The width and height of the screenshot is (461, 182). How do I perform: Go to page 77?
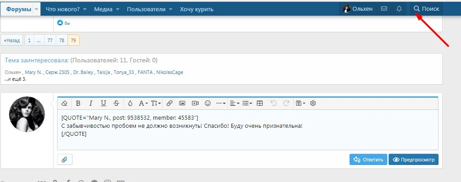(x=50, y=40)
